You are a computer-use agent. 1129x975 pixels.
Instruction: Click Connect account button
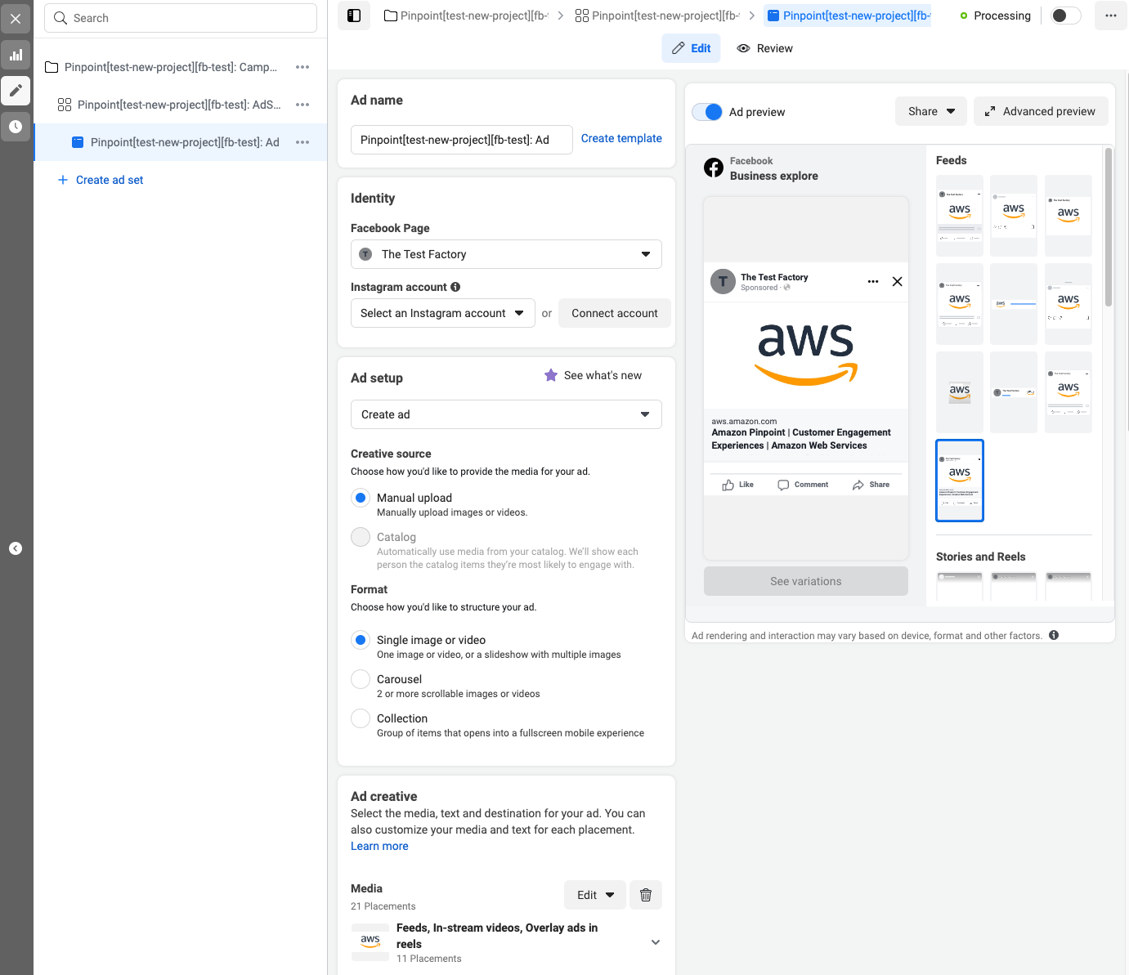(x=615, y=313)
